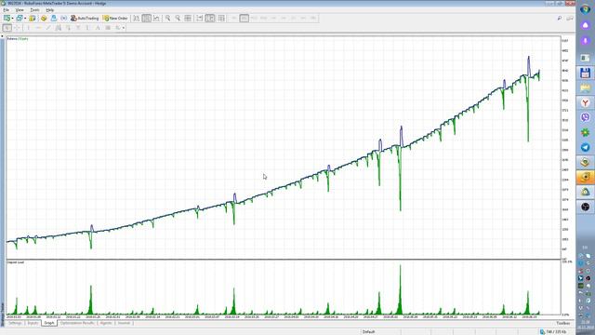595x335 pixels.
Task: Click the tile windows grid icon
Action: coord(188,19)
